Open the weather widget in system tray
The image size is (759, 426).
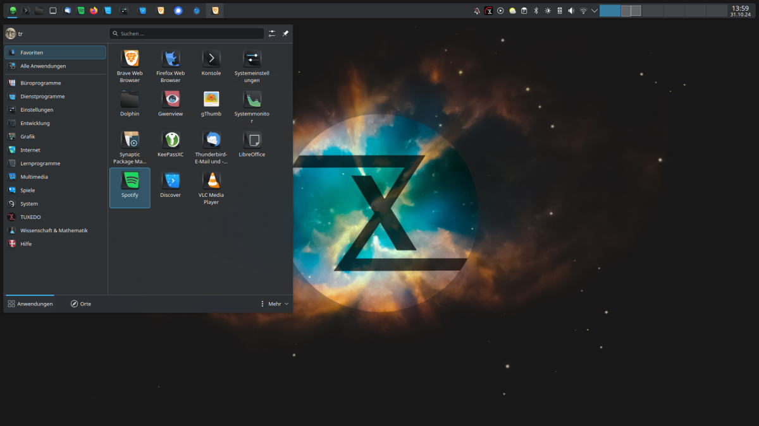512,11
